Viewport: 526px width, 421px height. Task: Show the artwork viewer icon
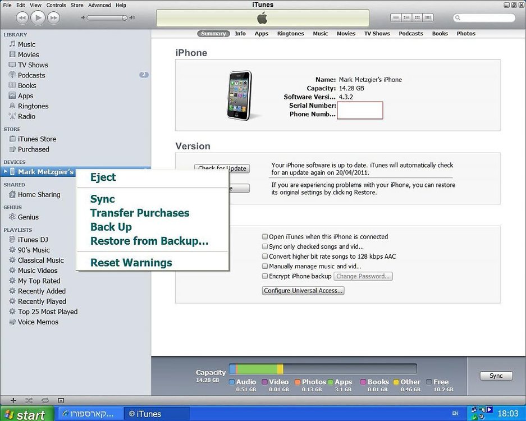pos(61,400)
